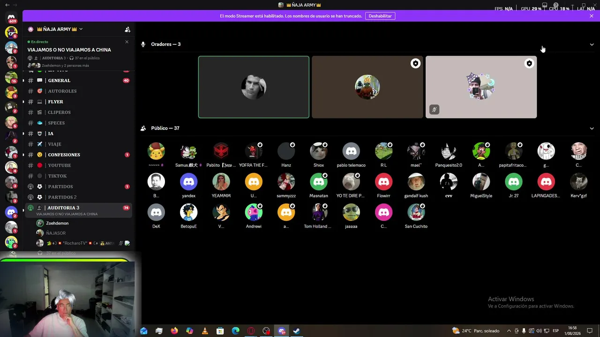Click audience member YEAMMM
Image resolution: width=600 pixels, height=337 pixels.
point(221,185)
